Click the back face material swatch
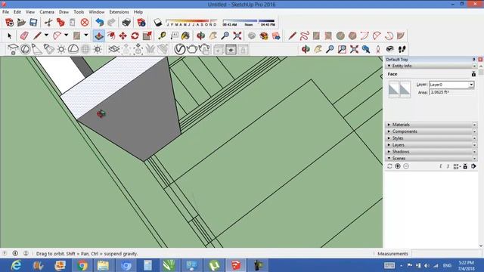This screenshot has height=272, width=484. pyautogui.click(x=405, y=89)
